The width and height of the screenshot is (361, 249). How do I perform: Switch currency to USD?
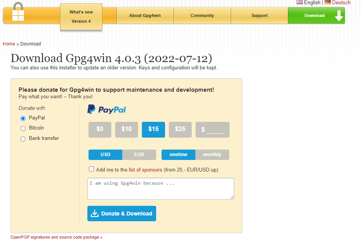point(106,155)
